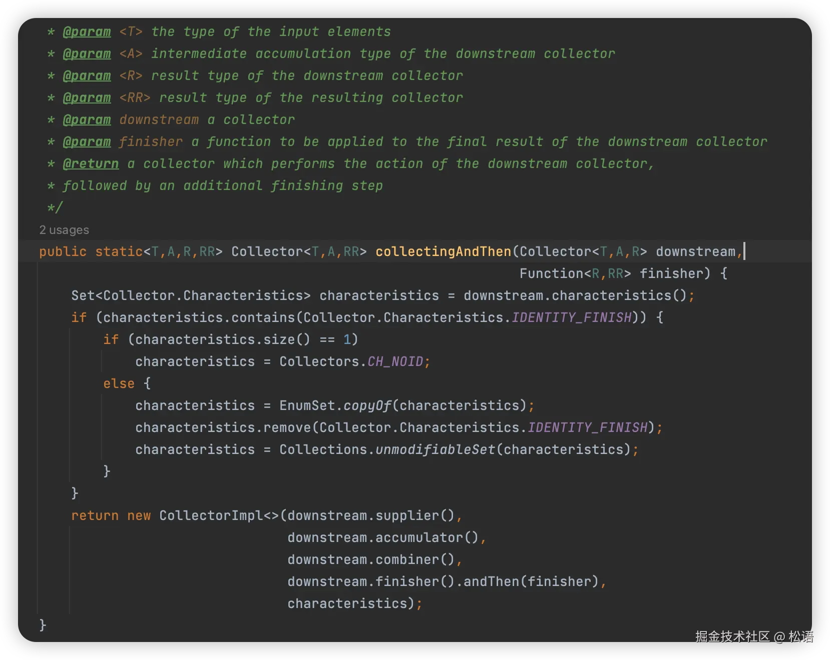Click the '2 usages' inlay hint
Screen dimensions: 830x660
[64, 230]
